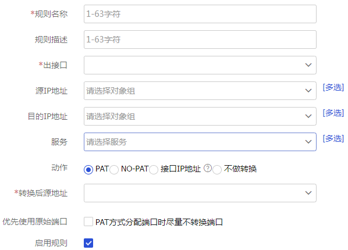Click the 多选 link next to 目的IP地址

[333, 113]
